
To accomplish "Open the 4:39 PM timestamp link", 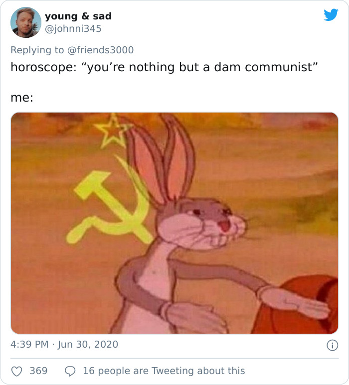I will coord(29,345).
